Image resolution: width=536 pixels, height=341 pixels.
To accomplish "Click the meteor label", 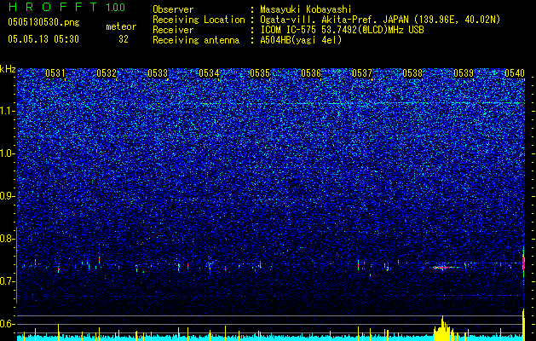I will tap(121, 26).
